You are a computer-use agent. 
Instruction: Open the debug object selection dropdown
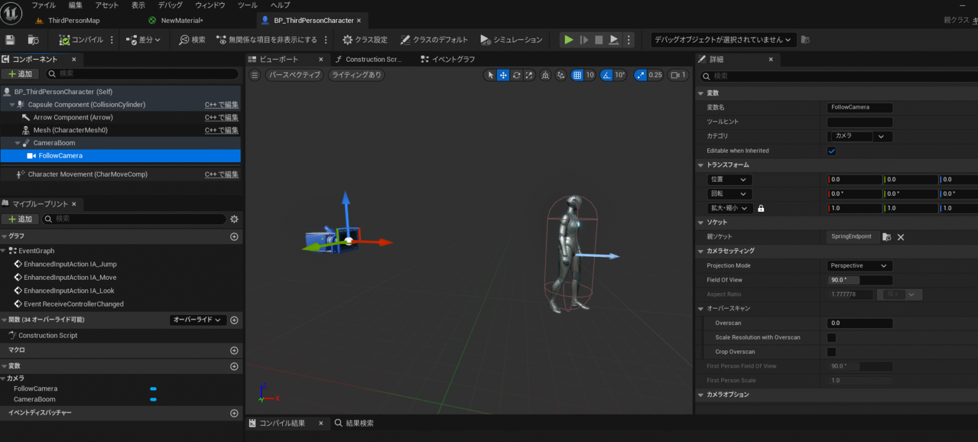(x=723, y=39)
